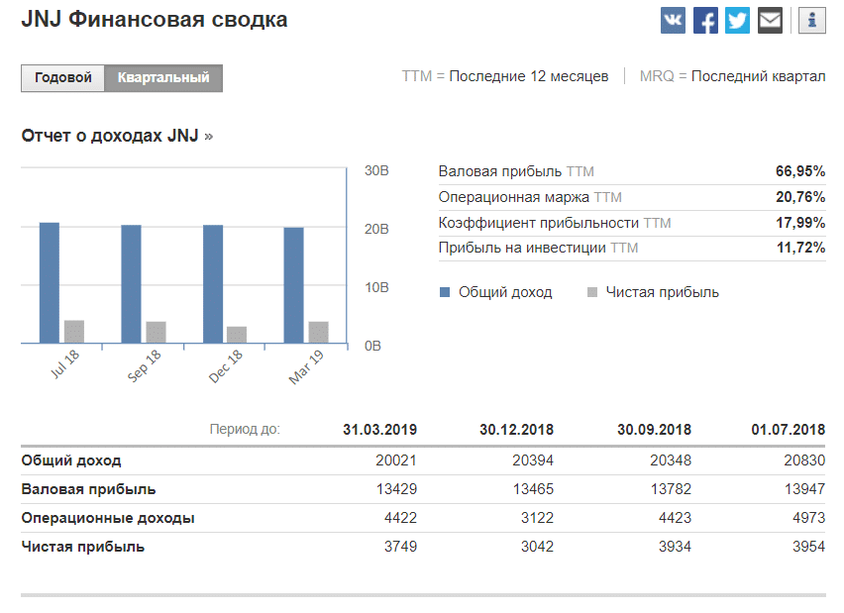
Task: Switch to the Годовой tab
Action: 63,78
